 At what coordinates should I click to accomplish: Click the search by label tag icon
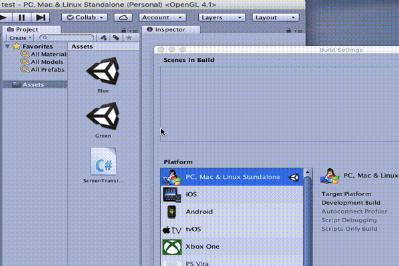tap(116, 38)
